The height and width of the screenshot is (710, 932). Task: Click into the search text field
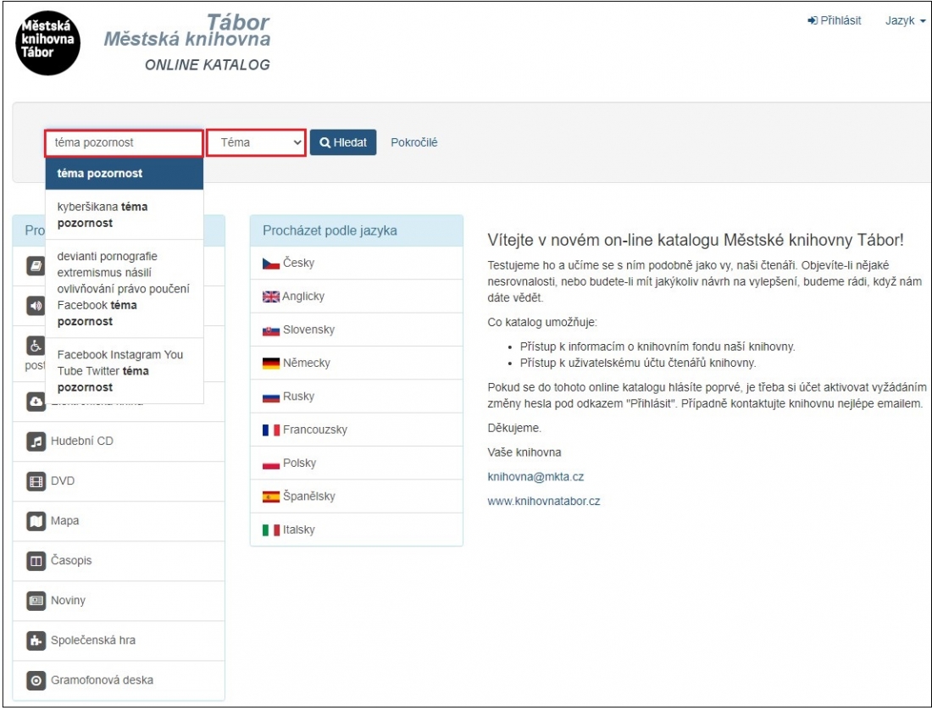pos(124,143)
